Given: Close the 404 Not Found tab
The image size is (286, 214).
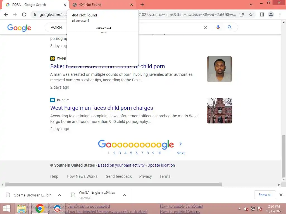Looking at the screenshot, I should tap(132, 5).
